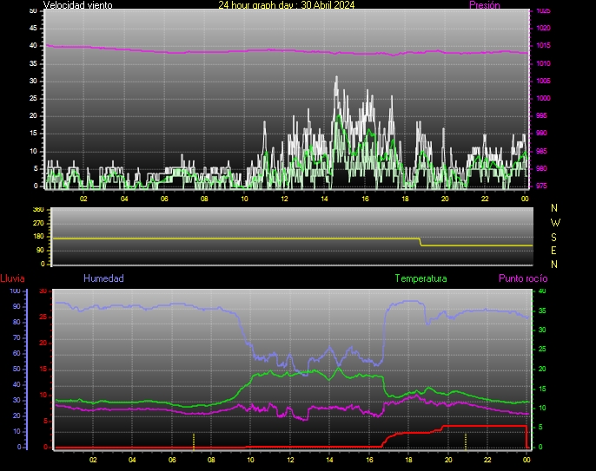Click the 'Velocidad viento' chart label
Viewport: 596px width, 471px height.
[x=77, y=5]
